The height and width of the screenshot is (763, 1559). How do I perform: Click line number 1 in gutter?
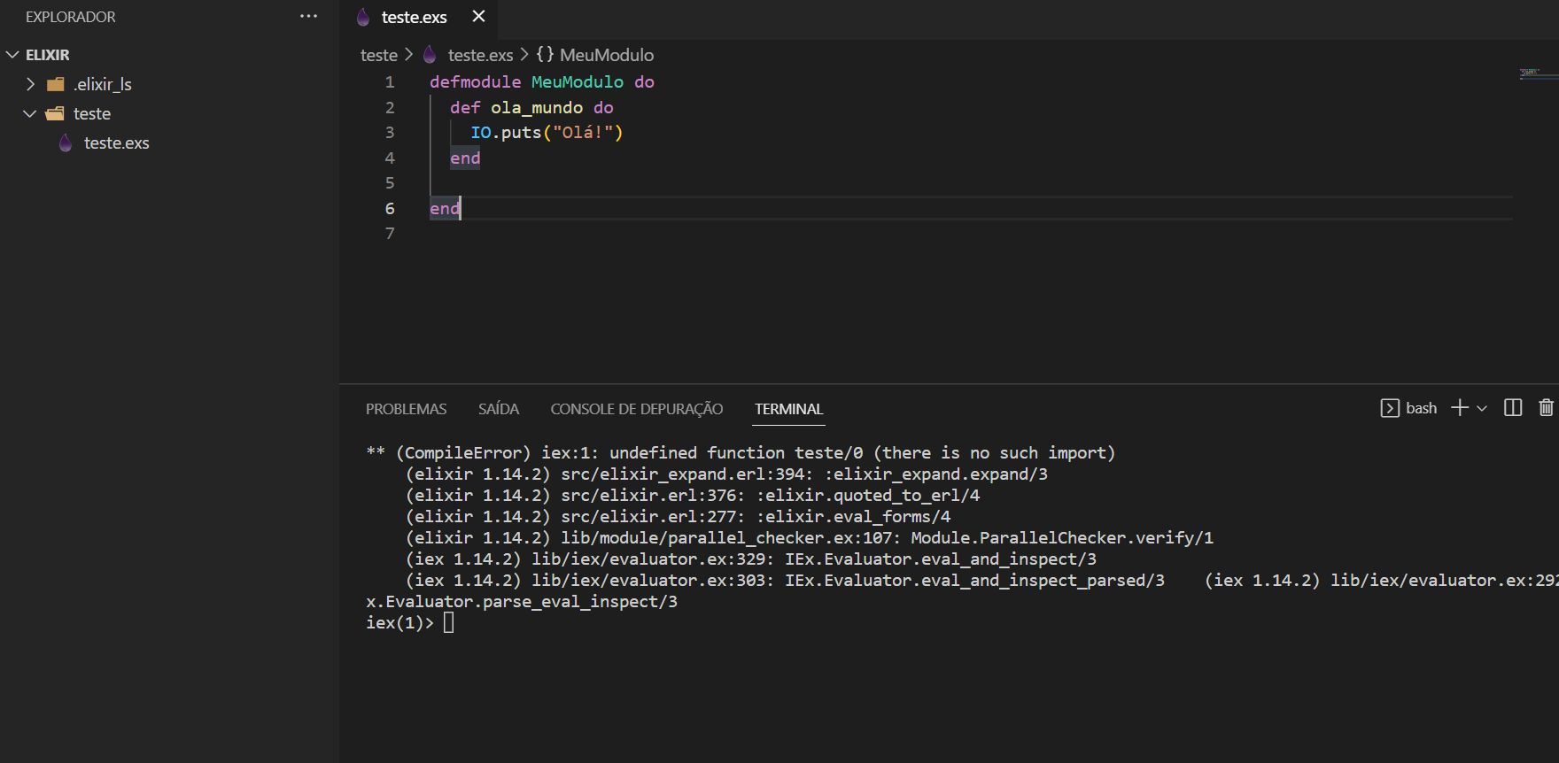[390, 81]
